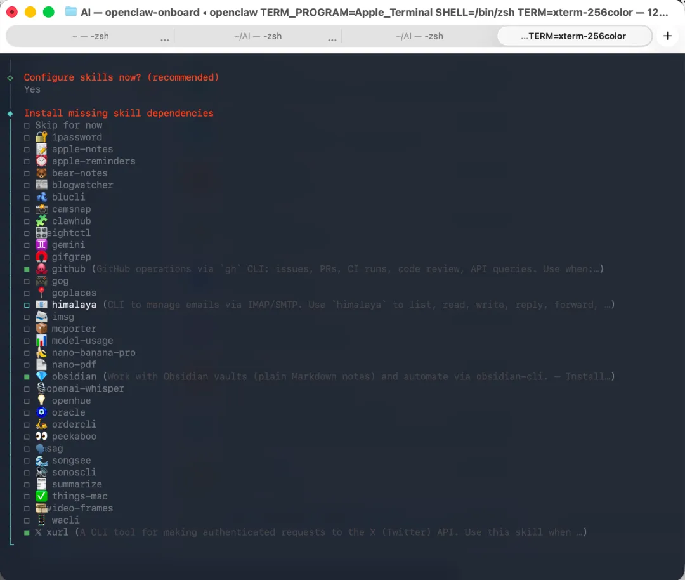The image size is (685, 580).
Task: Check the wacli skill checkbox
Action: point(27,520)
